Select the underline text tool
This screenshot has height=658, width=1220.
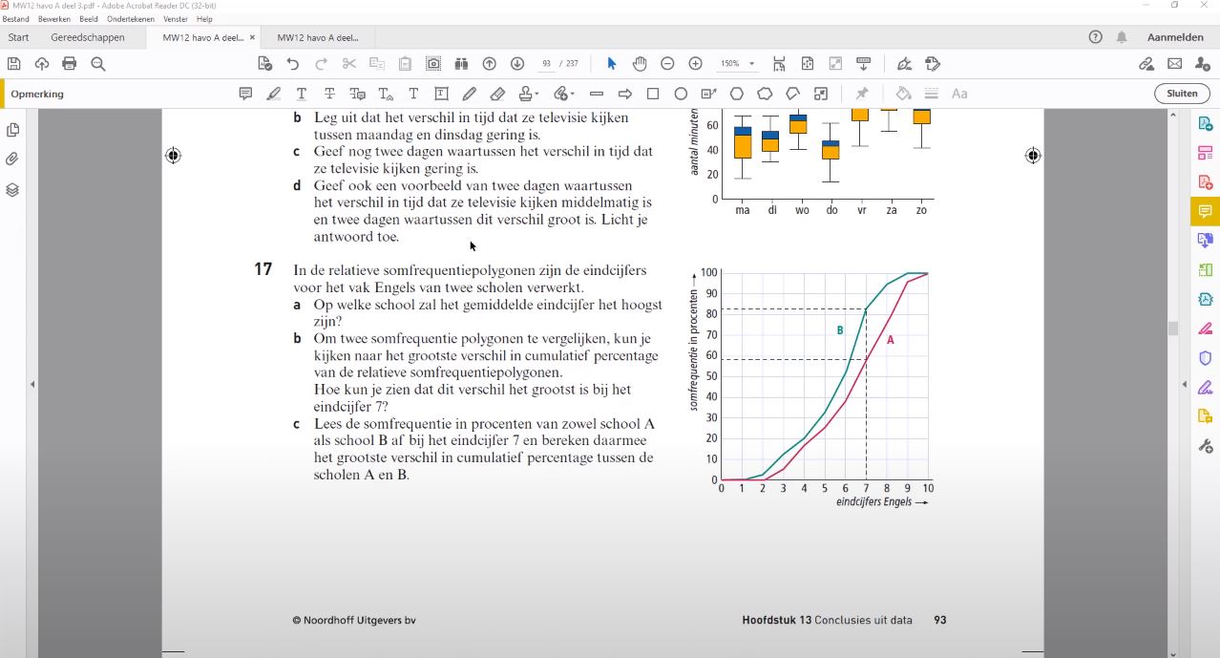[x=301, y=94]
